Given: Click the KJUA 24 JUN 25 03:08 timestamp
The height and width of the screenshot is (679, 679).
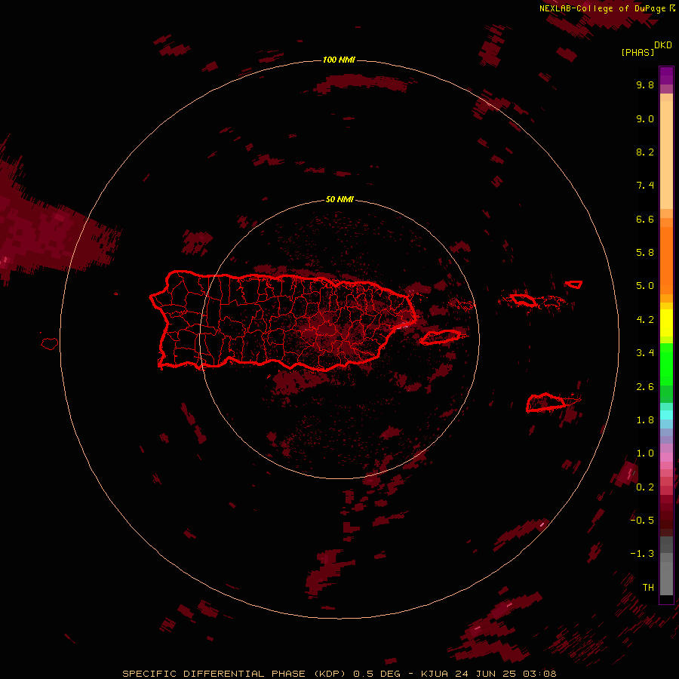Looking at the screenshot, I should (488, 674).
